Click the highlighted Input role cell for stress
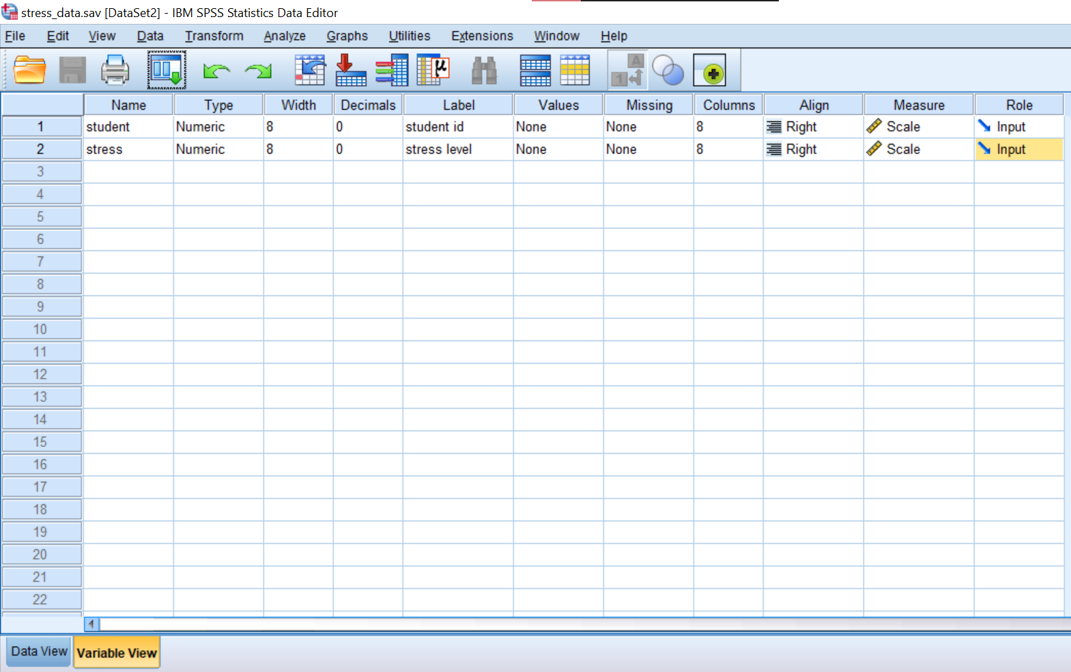1071x672 pixels. [x=1019, y=149]
